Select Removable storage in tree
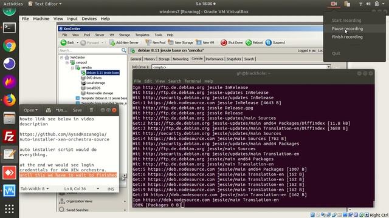Image resolution: width=389 pixels, height=218 pixels. 100,93
